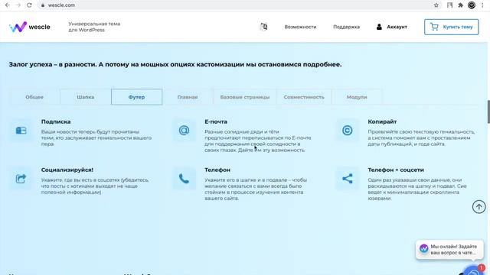Click the chat avatar in online message

[423, 248]
